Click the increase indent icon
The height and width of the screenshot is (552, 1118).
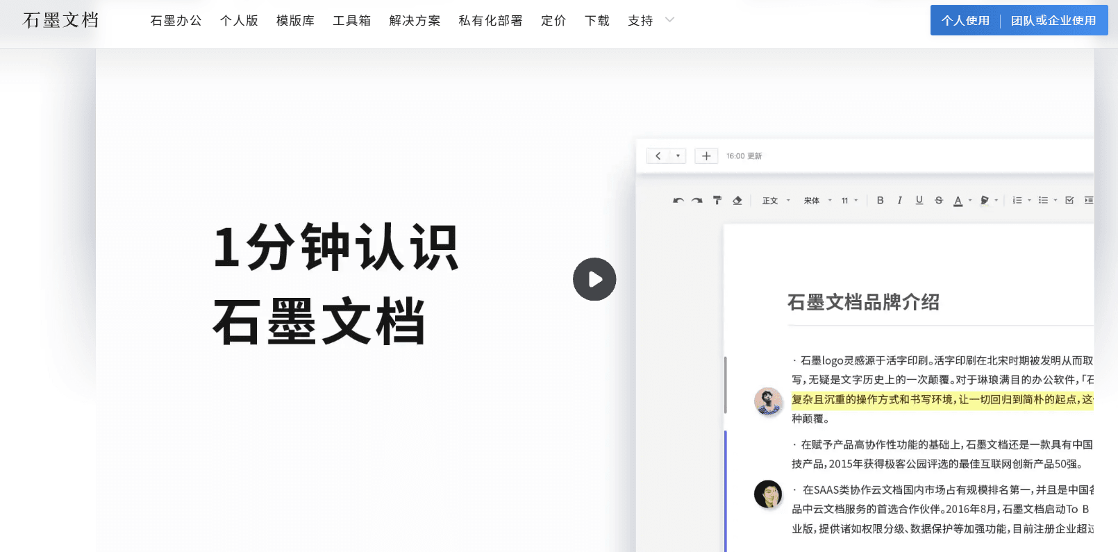click(1089, 201)
